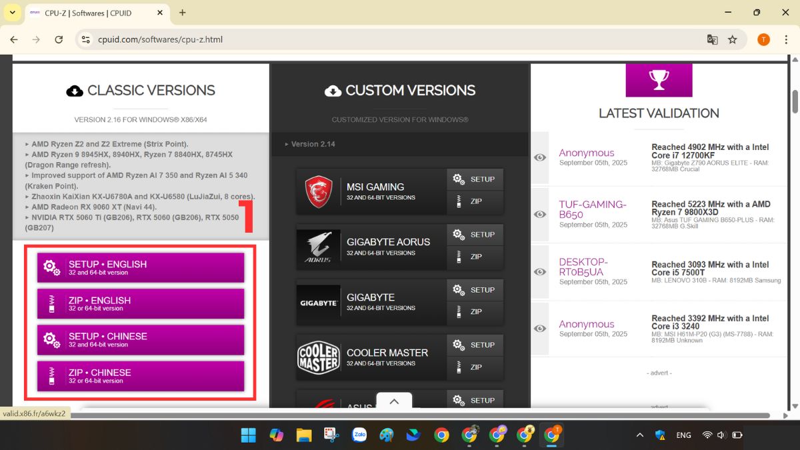The image size is (800, 450).
Task: Click ZIP • CHINESE download button
Action: pyautogui.click(x=141, y=375)
